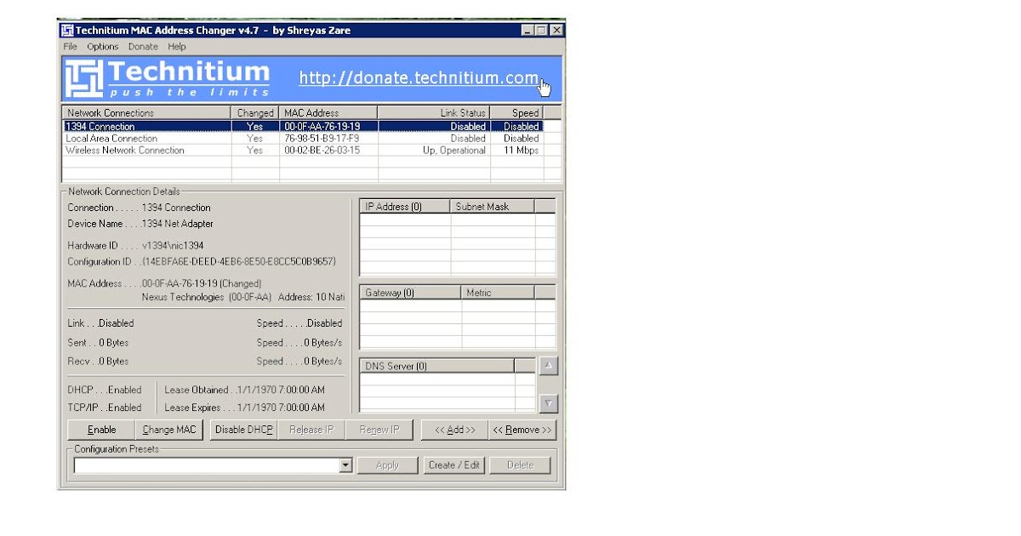Click the Changed column header

click(255, 112)
